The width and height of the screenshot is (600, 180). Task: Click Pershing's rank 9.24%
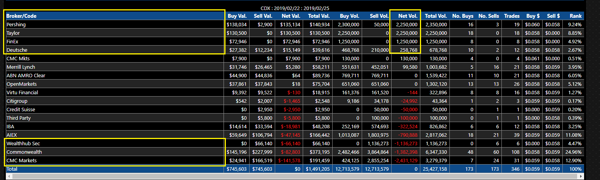coord(574,24)
